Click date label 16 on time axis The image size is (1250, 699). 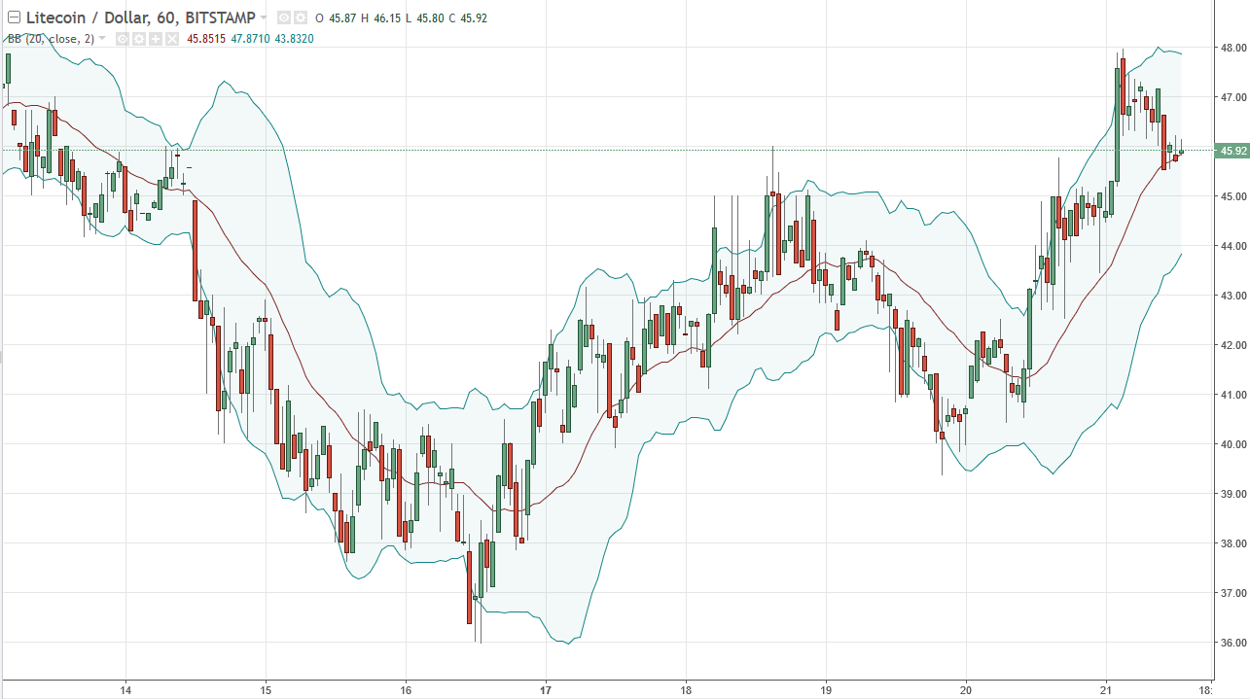point(406,690)
